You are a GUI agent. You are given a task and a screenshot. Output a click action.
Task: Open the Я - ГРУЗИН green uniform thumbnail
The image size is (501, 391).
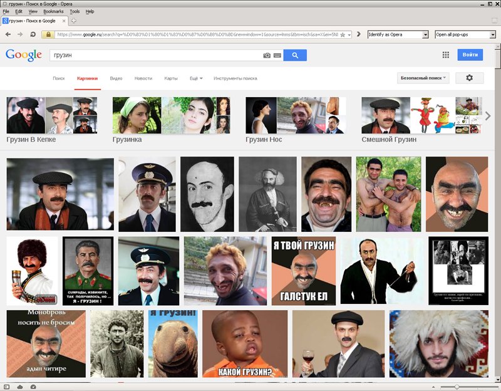(88, 271)
